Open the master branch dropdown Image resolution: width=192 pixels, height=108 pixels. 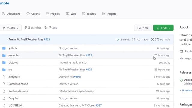[10, 28]
